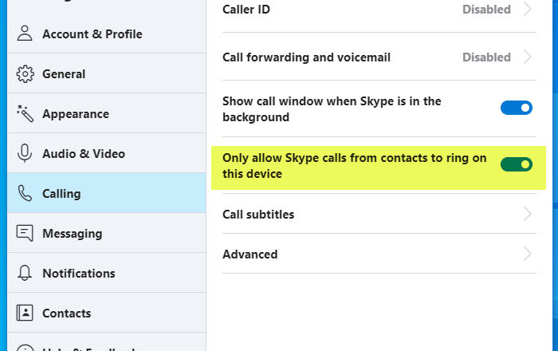
Task: Click the Calling phone icon
Action: (x=25, y=193)
